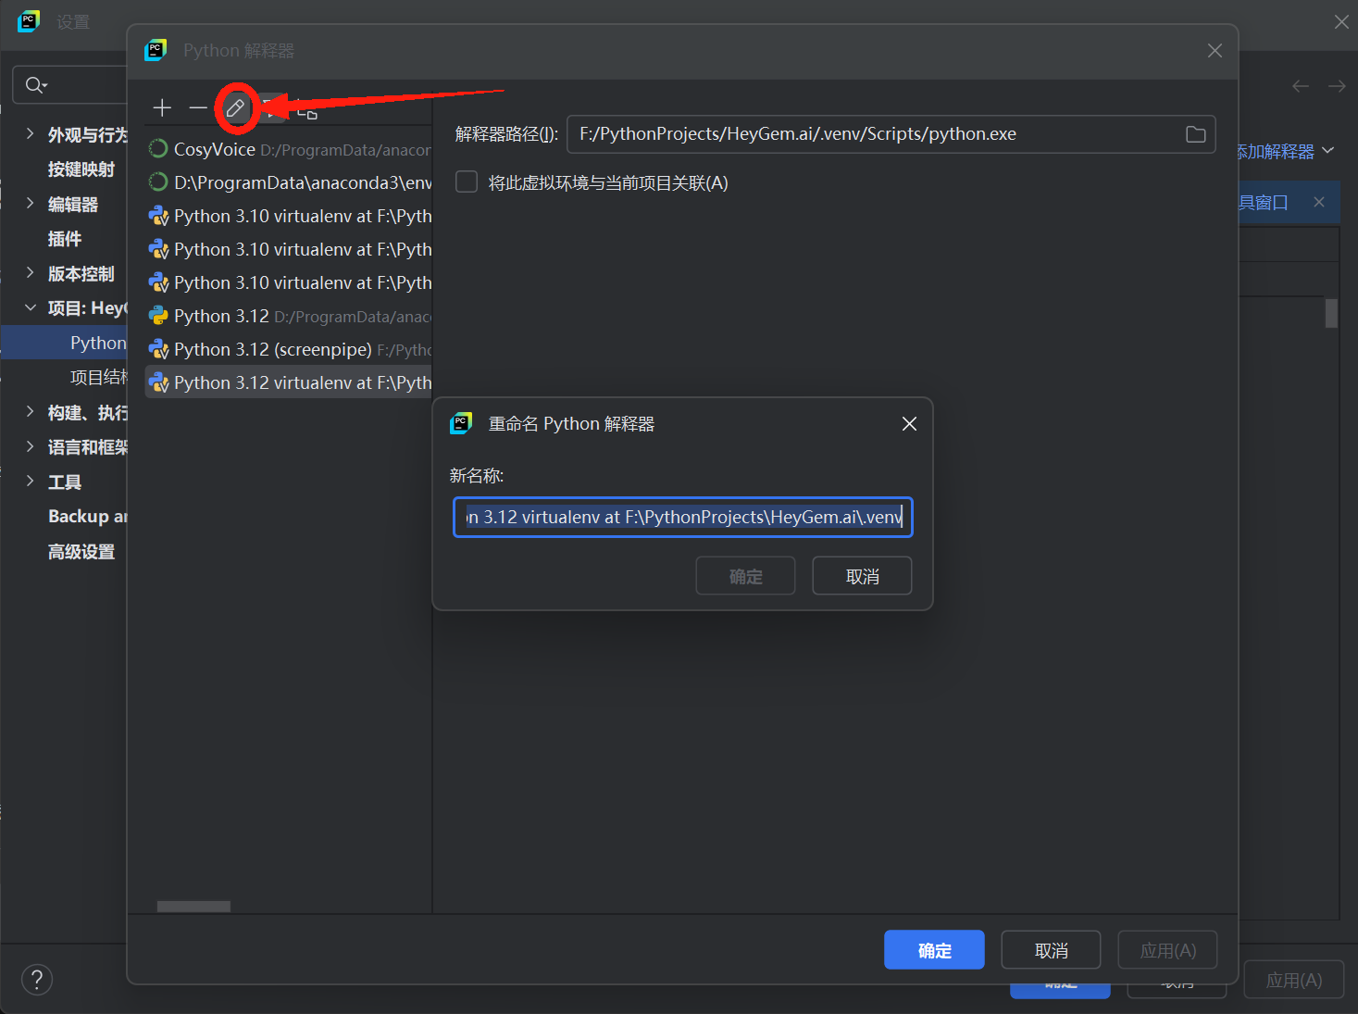The height and width of the screenshot is (1014, 1358).
Task: Click disabled 确定 button in rename dialog
Action: [745, 576]
